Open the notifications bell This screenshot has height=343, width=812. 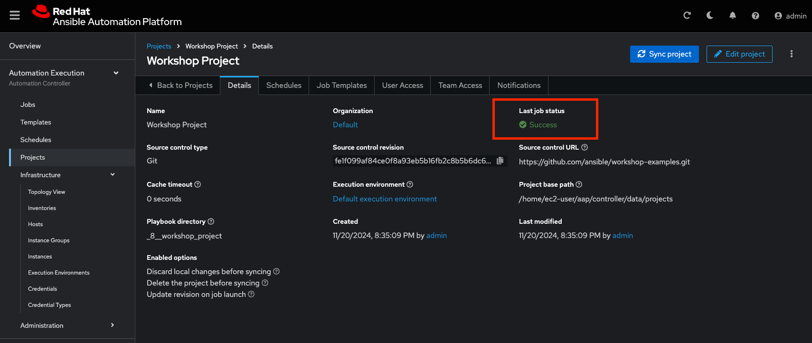[732, 16]
